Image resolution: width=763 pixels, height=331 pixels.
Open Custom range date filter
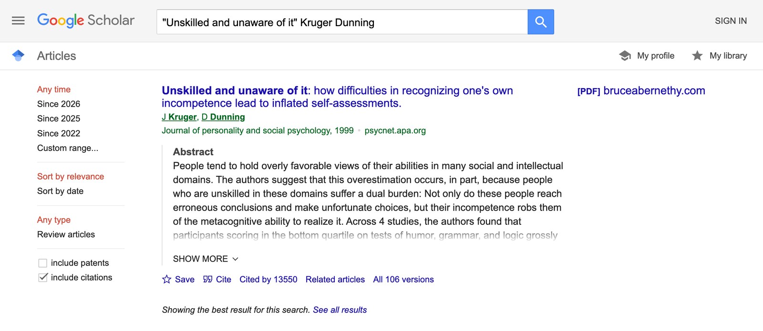(x=68, y=148)
